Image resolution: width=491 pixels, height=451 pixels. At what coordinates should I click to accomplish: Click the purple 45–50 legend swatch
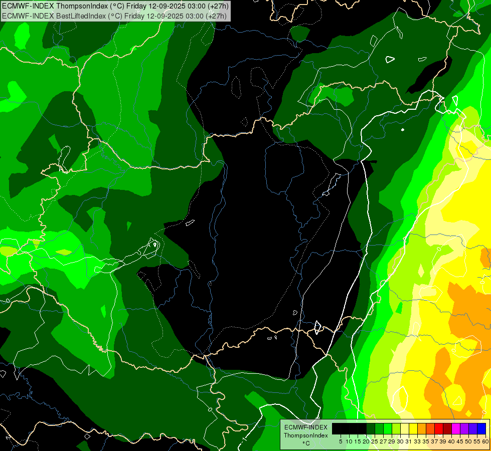coord(464,428)
